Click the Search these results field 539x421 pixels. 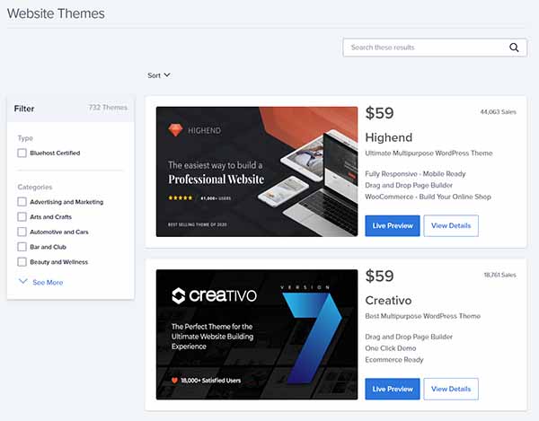(x=422, y=48)
